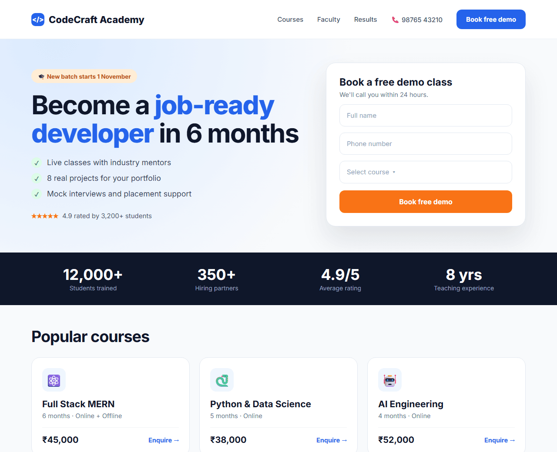
Task: Open the Courses nav menu item
Action: pyautogui.click(x=290, y=20)
